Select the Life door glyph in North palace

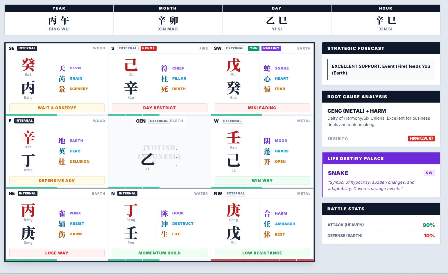pyautogui.click(x=164, y=234)
